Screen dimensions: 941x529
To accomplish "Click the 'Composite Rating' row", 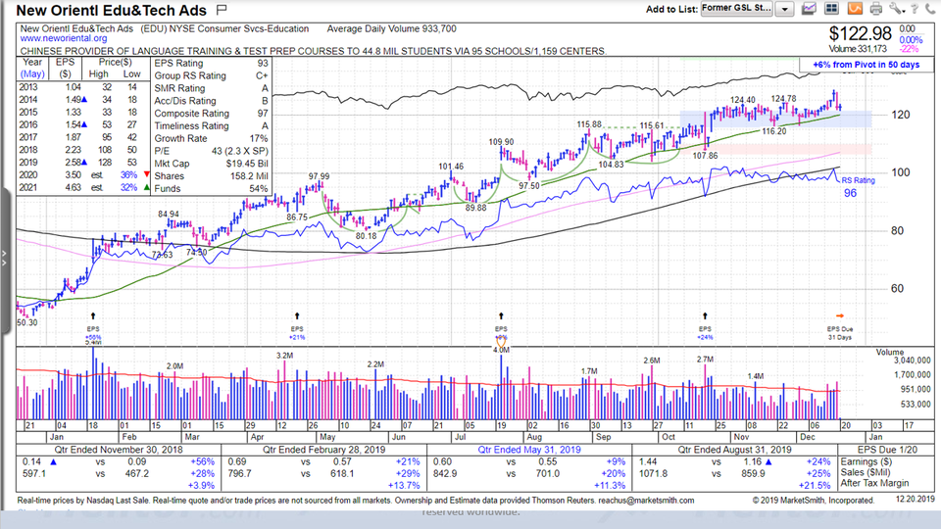I will (x=212, y=114).
